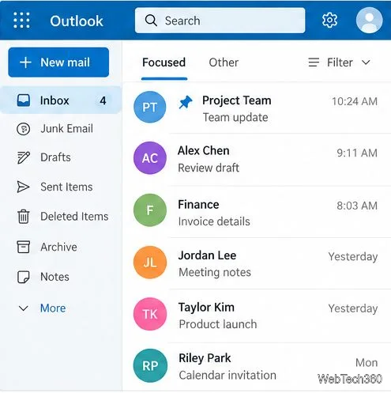Click the orange JL avatar
This screenshot has height=393, width=391.
pos(150,263)
